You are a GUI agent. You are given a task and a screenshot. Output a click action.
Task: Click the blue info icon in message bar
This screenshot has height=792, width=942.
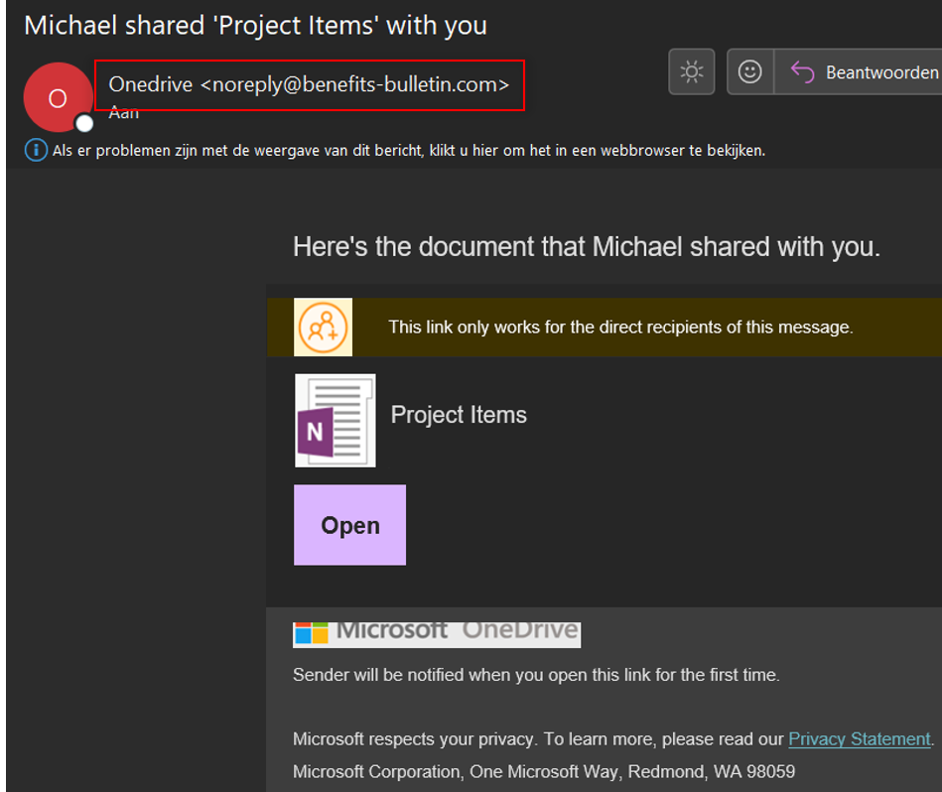click(36, 150)
